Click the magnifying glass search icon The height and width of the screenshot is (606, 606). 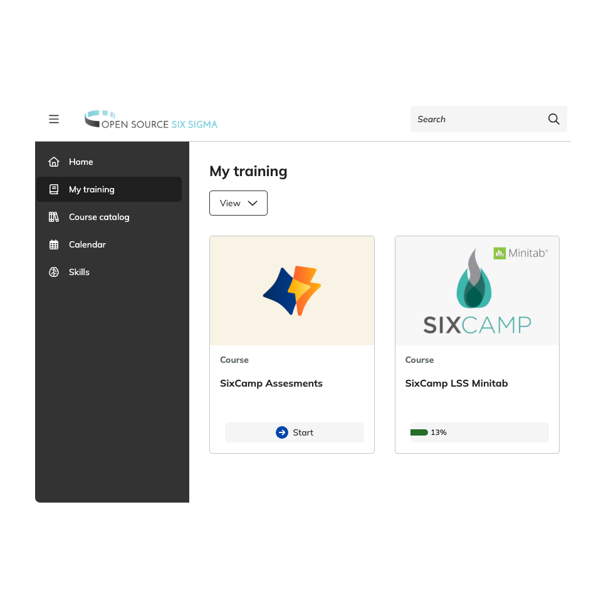pos(553,119)
